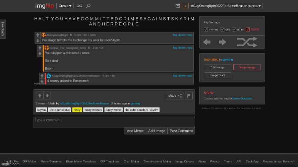
Task: Downvote the Corpse_The_Xenopolis_Simp comment
Action: coord(40,54)
